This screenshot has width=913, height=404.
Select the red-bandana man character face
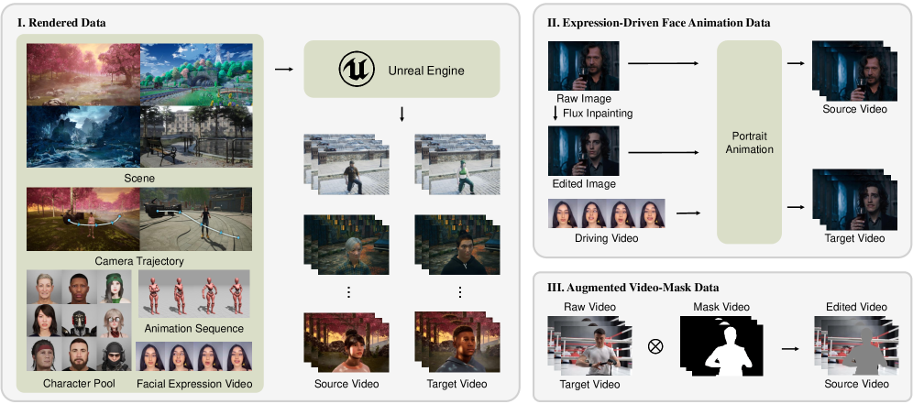point(44,355)
